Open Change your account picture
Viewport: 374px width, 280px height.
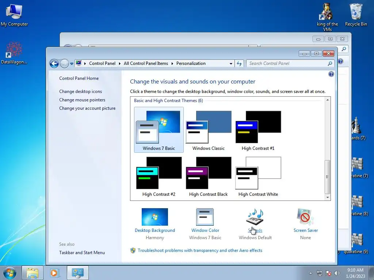pos(87,108)
